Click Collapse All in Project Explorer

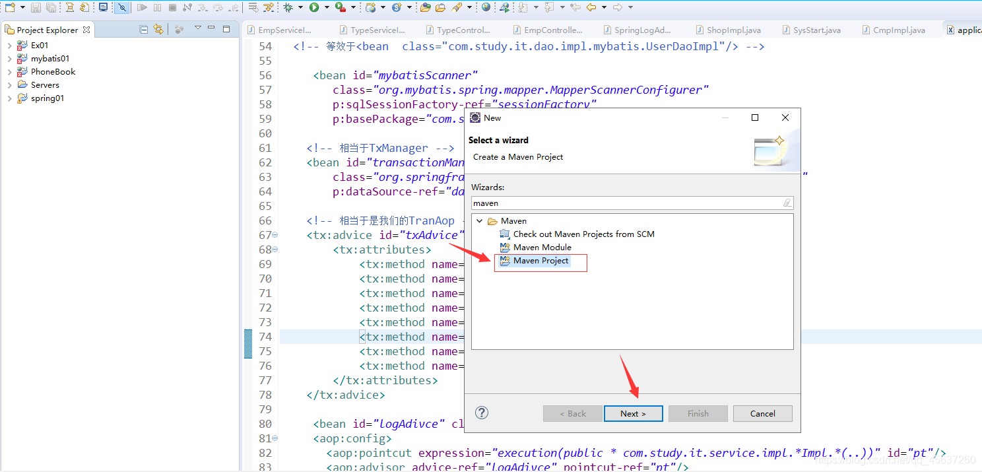[x=144, y=29]
